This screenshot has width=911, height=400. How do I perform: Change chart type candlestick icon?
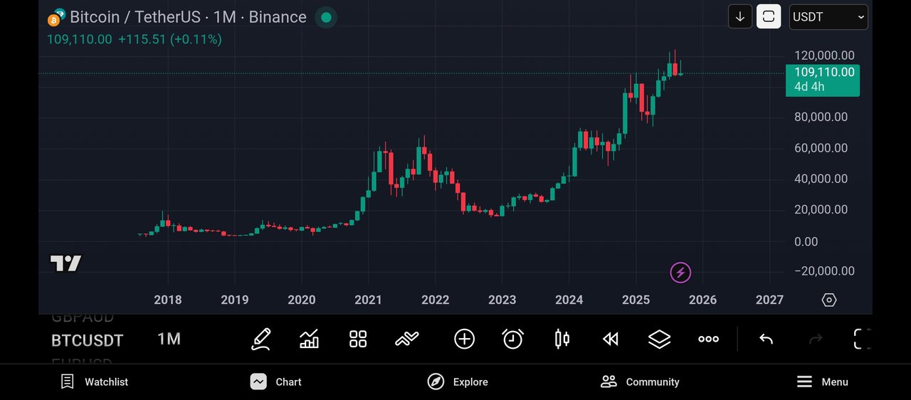pyautogui.click(x=562, y=340)
